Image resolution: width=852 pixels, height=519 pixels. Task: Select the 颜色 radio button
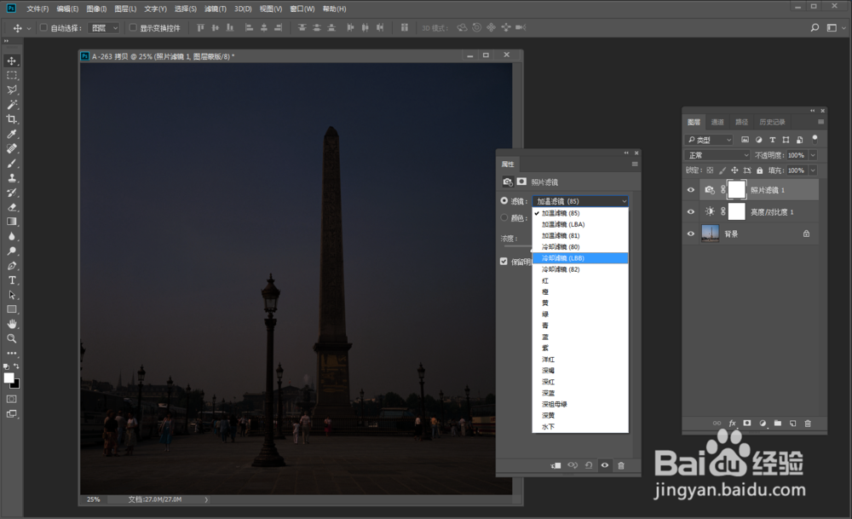point(504,218)
